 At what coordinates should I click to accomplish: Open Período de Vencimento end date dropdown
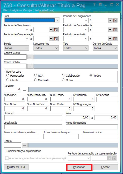(x=51, y=30)
